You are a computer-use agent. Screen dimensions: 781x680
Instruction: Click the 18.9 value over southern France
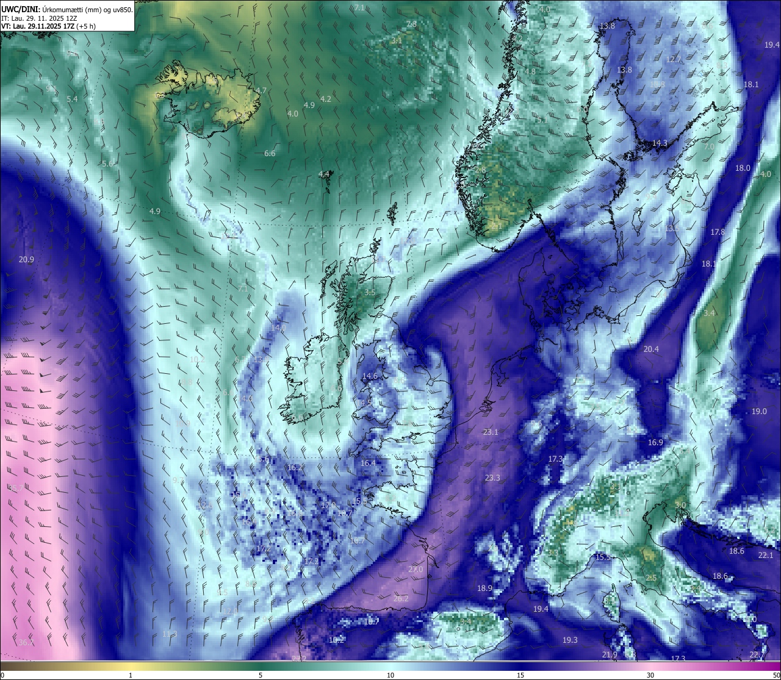[484, 588]
